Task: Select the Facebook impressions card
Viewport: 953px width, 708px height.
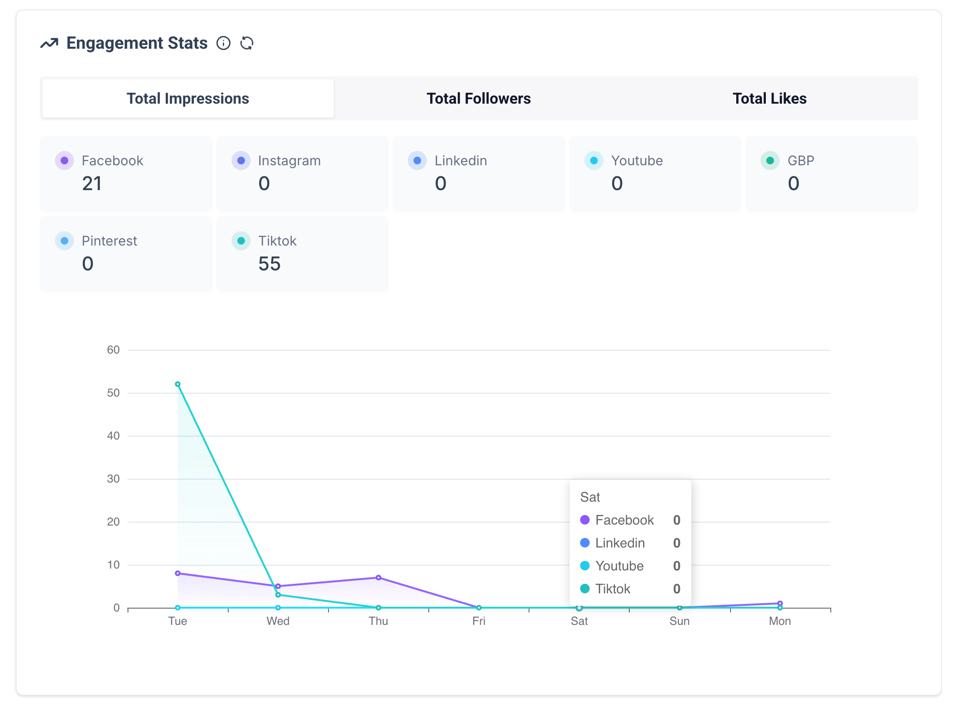Action: 126,173
